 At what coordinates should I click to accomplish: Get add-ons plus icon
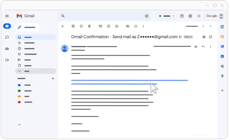[222, 90]
